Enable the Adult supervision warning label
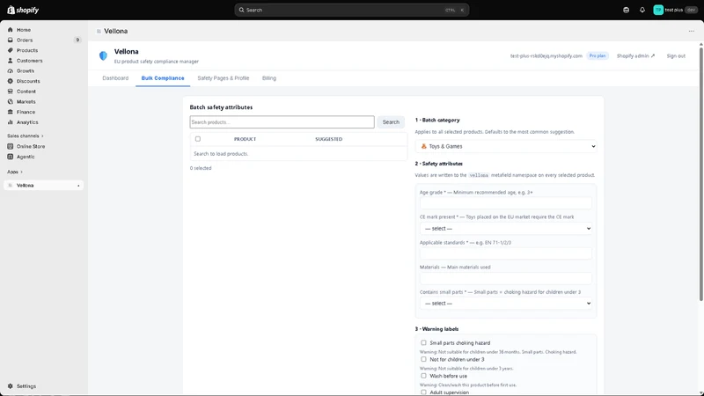The width and height of the screenshot is (704, 396). [x=423, y=392]
